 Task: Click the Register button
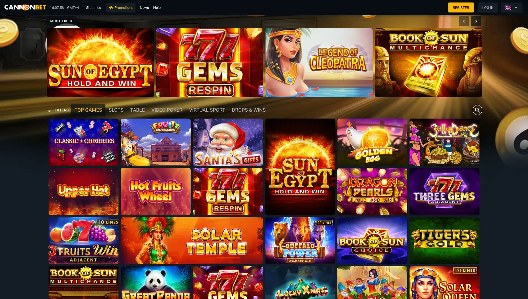click(461, 7)
